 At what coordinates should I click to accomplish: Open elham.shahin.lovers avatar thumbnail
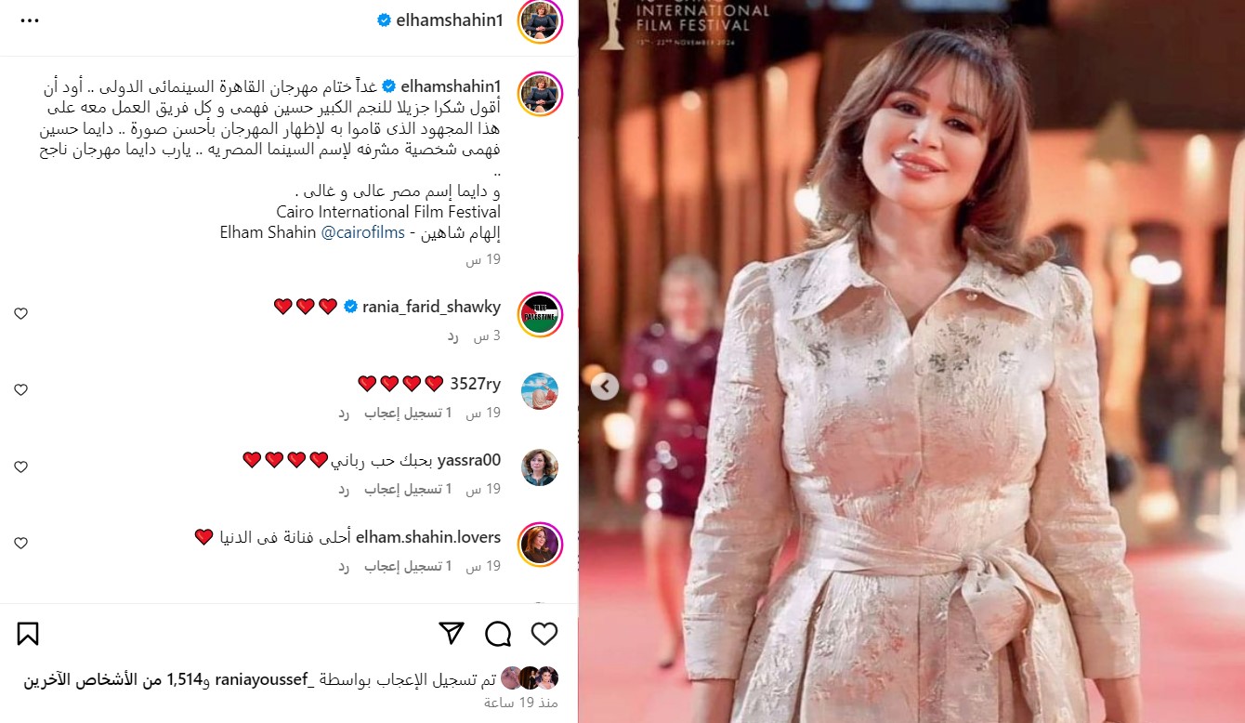540,545
